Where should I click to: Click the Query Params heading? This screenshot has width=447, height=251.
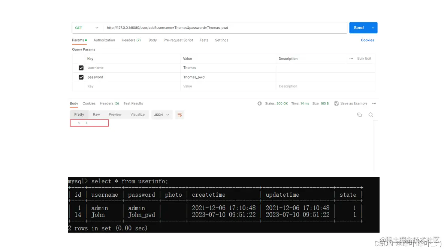tap(84, 49)
